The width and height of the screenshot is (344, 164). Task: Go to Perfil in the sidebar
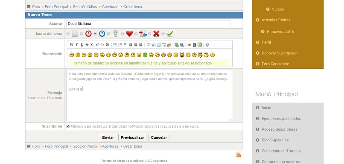[x=266, y=42]
